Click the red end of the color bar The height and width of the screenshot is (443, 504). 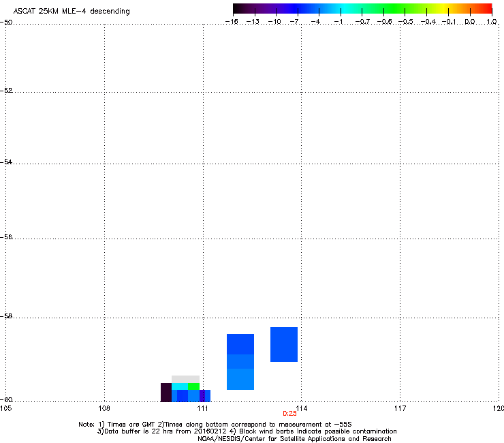(x=487, y=9)
